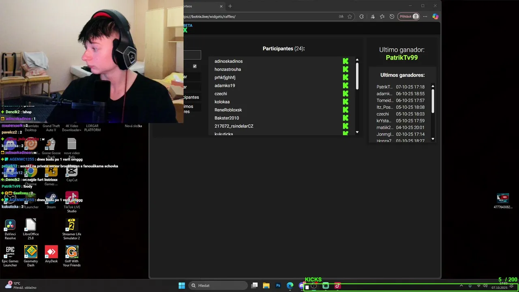Screen dimensions: 519x292
Task: Open Windows Start menu
Action: (x=182, y=286)
